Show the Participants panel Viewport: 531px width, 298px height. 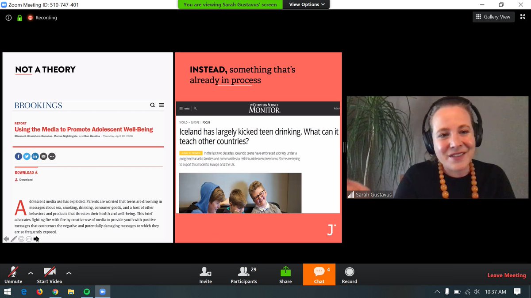coord(244,275)
